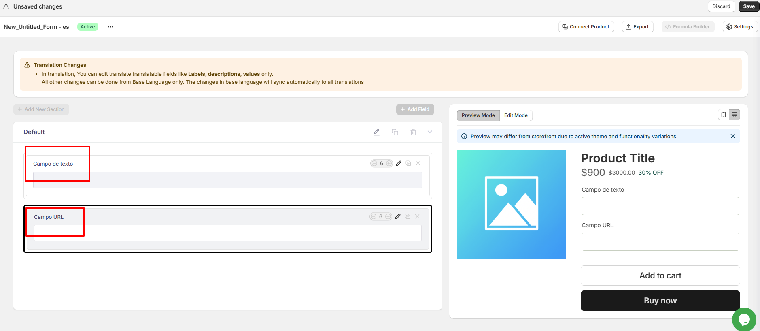Viewport: 760px width, 331px height.
Task: Click the Campo URL preview input field
Action: (x=660, y=241)
